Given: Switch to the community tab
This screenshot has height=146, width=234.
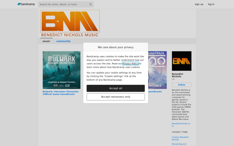Looking at the screenshot, I should 63,41.
